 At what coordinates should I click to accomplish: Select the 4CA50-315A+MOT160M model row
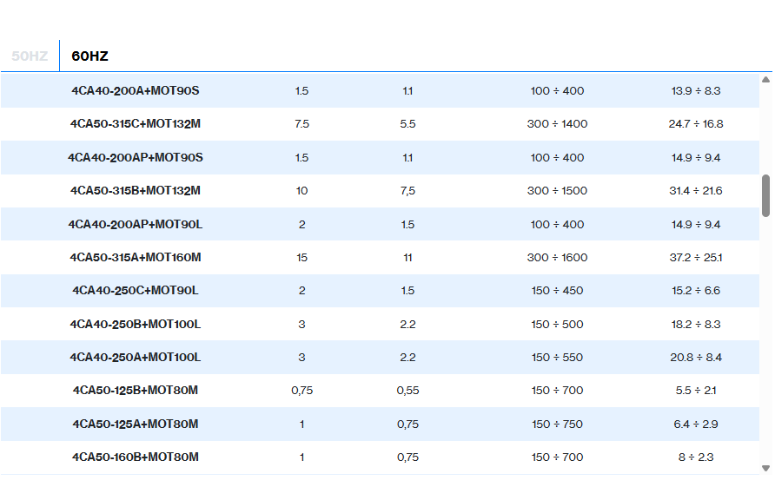(135, 258)
